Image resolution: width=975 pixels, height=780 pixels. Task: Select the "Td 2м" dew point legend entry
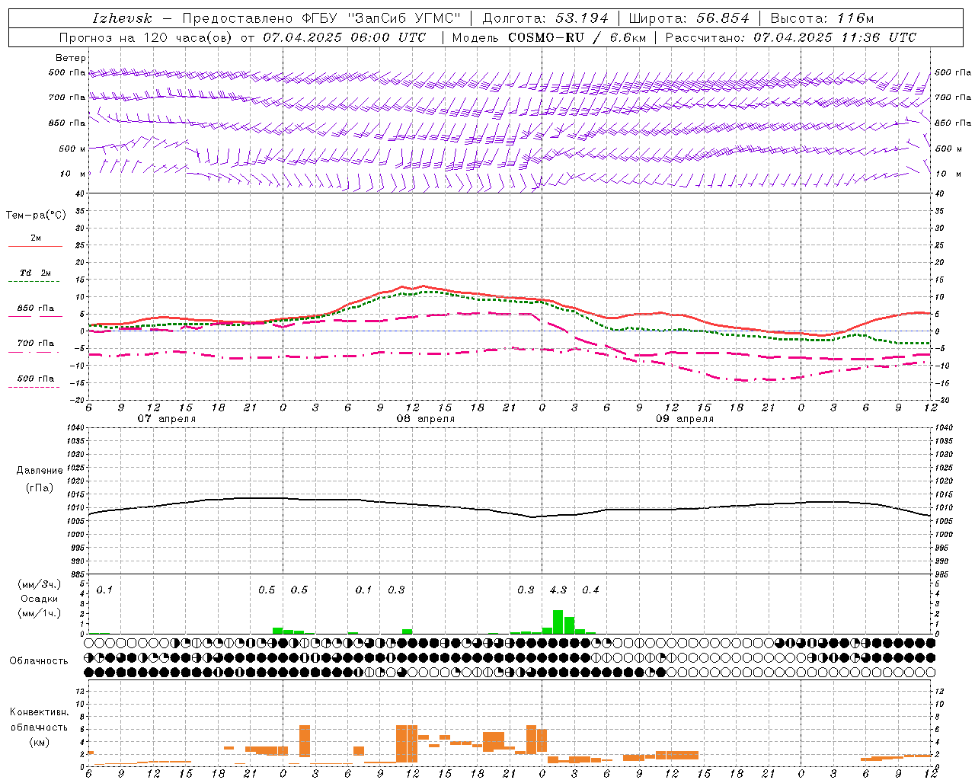(35, 273)
